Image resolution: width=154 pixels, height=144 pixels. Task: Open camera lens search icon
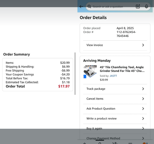click(x=138, y=6)
